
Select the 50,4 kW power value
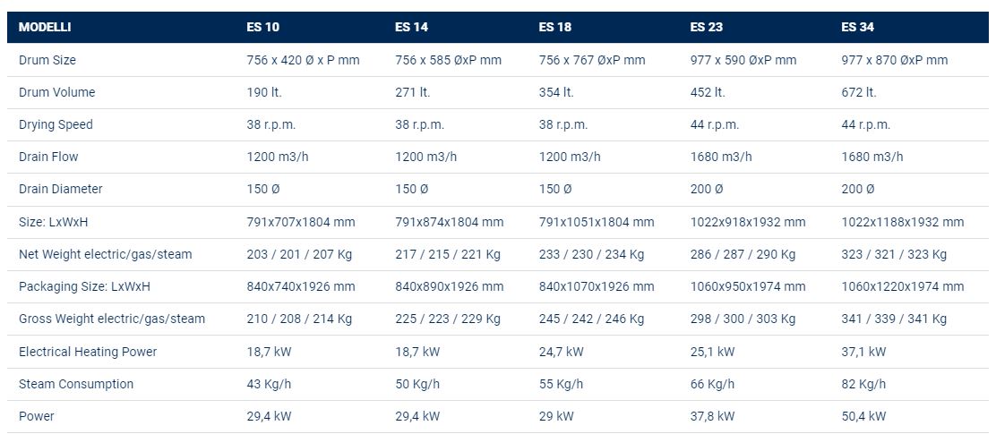pos(863,416)
